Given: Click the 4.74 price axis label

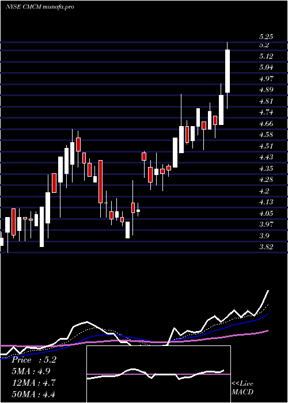Looking at the screenshot, I should 266,112.
